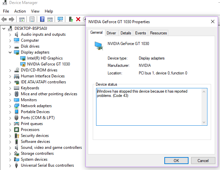Click the Disk drives icon
The height and width of the screenshot is (170, 220).
(17, 47)
